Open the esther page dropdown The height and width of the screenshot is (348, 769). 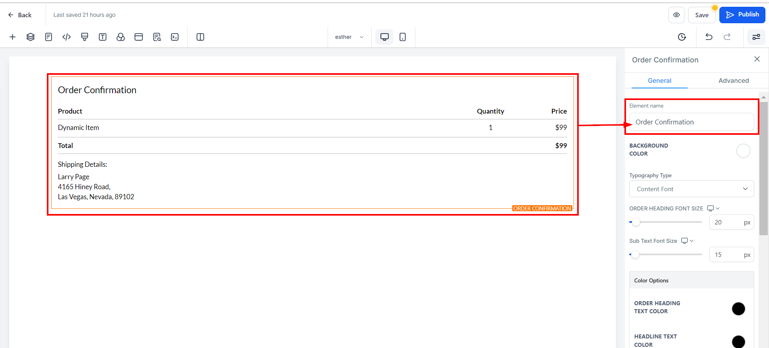[x=349, y=37]
